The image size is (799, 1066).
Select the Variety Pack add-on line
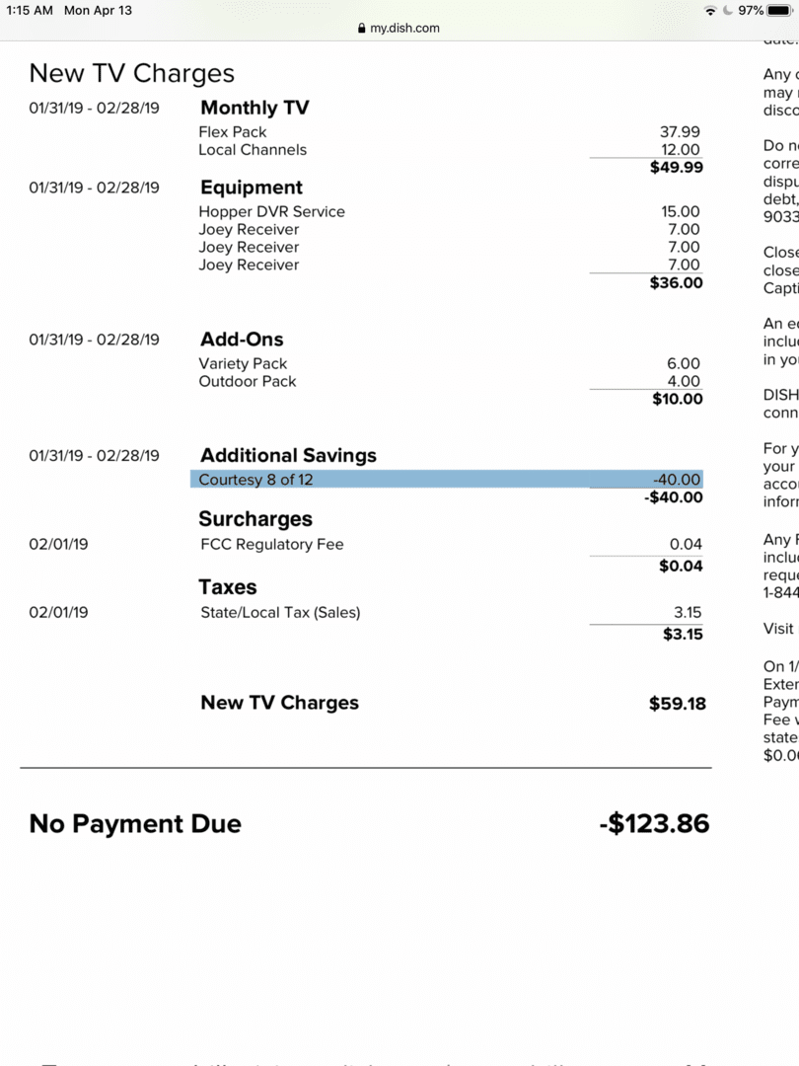pyautogui.click(x=243, y=363)
